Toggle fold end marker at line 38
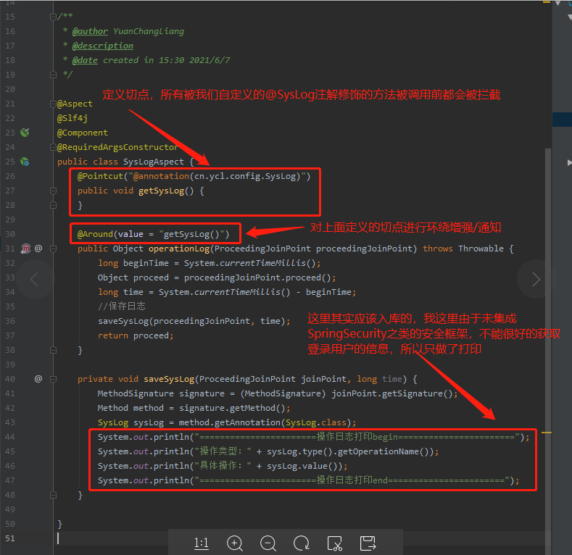Image resolution: width=572 pixels, height=555 pixels. [x=53, y=350]
